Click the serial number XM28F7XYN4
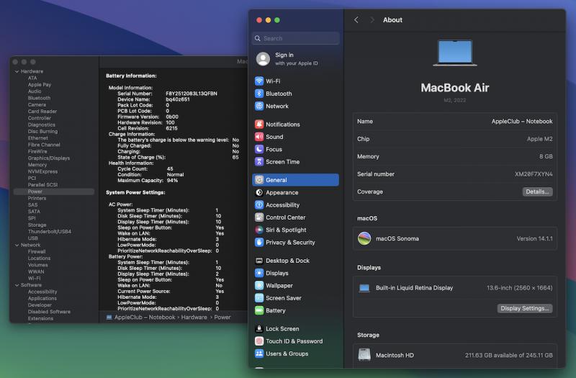 (x=534, y=174)
